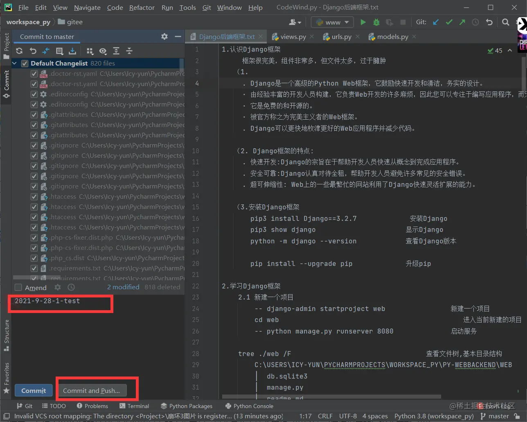Open the Refactor menu

[142, 7]
